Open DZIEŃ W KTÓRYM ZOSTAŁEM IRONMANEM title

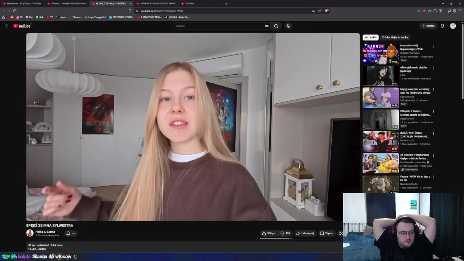(414, 135)
